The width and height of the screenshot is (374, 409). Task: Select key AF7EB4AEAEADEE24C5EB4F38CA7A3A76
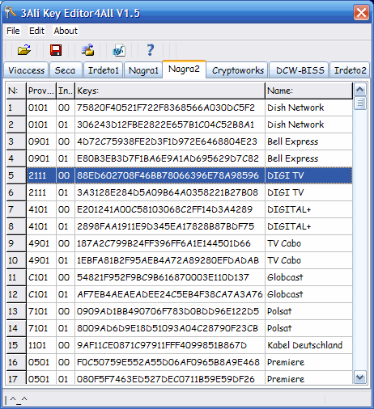pos(170,294)
